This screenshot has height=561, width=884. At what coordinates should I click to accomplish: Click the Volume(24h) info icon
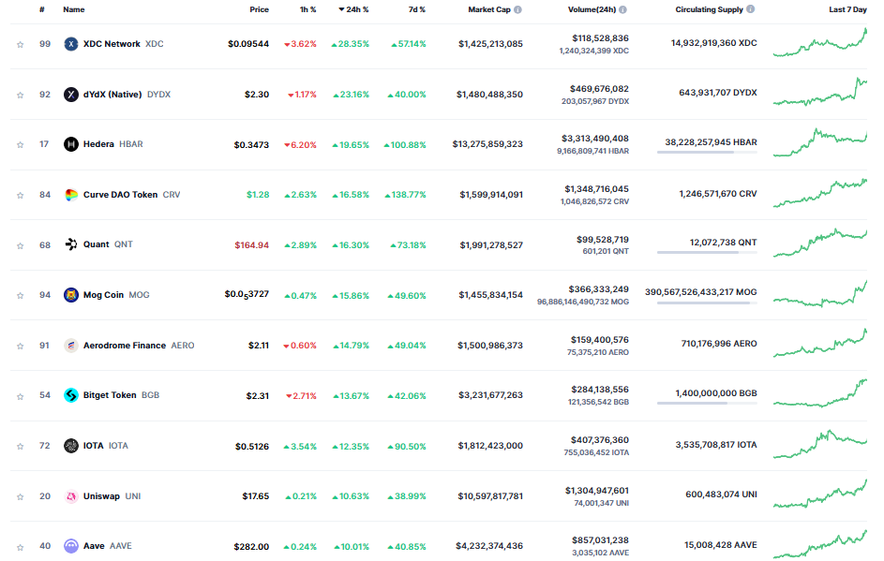622,9
